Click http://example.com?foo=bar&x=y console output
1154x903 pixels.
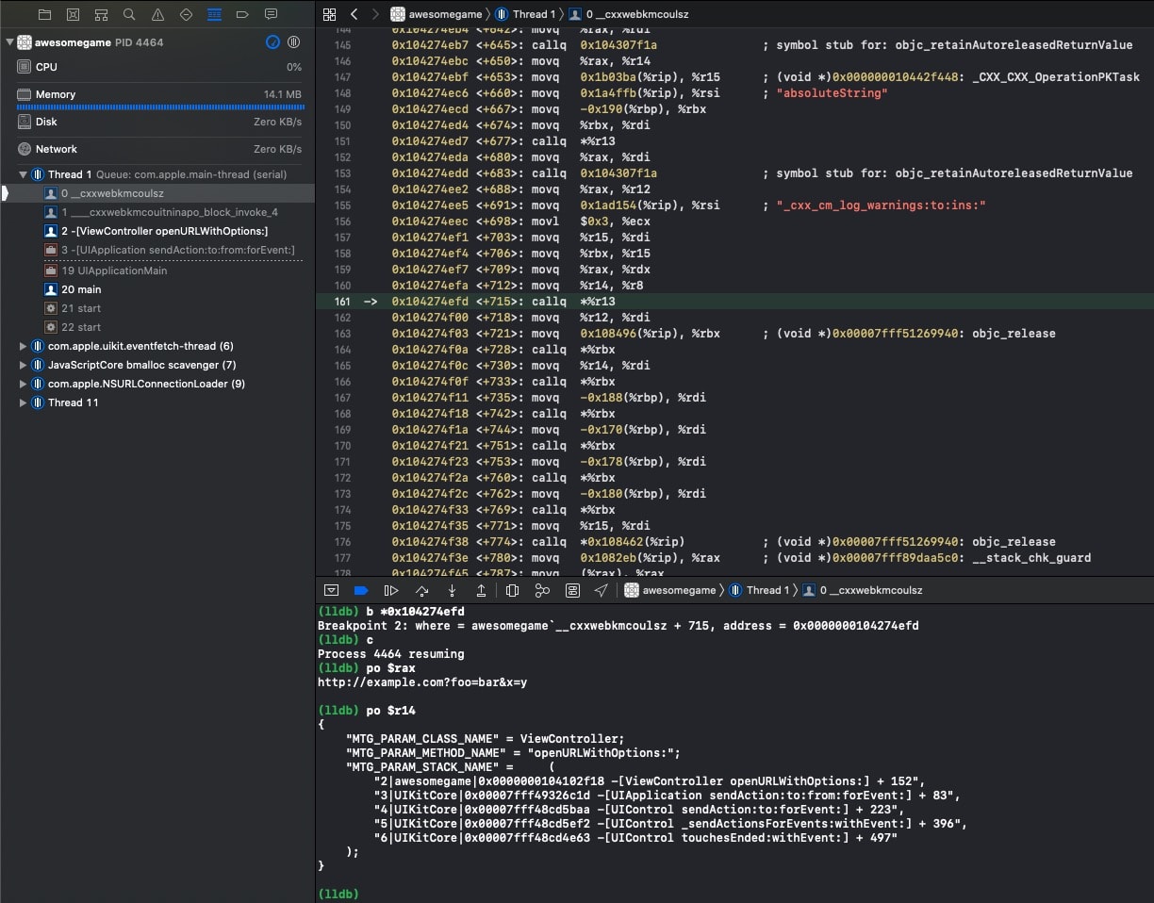coord(422,682)
